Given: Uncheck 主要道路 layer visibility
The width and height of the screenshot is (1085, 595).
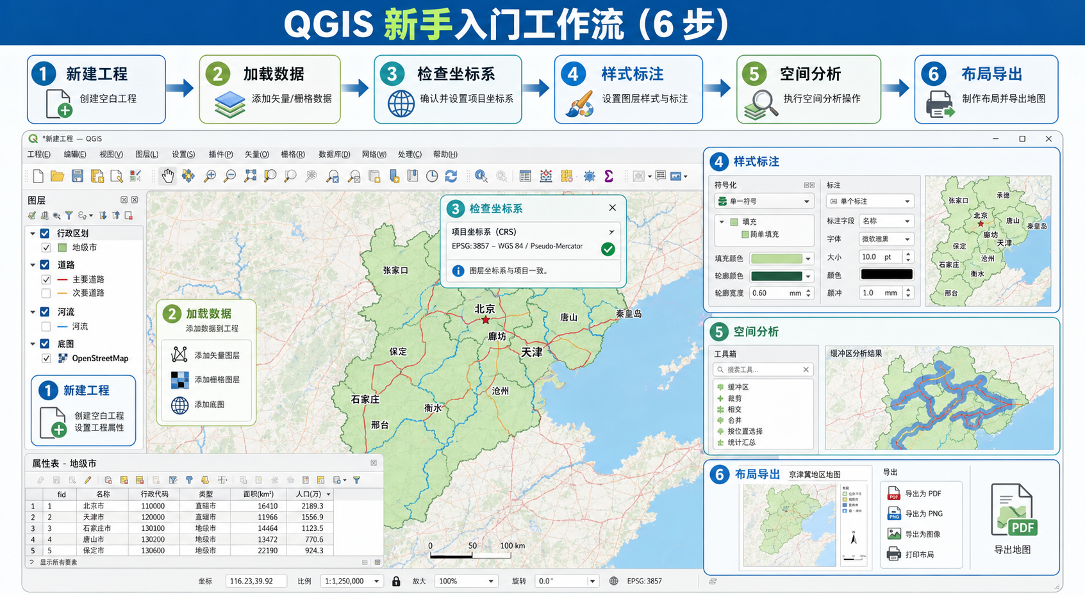Looking at the screenshot, I should (46, 279).
